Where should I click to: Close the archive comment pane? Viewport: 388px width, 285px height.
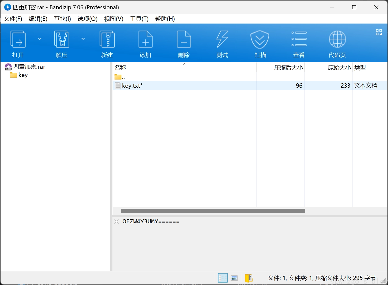tap(117, 221)
